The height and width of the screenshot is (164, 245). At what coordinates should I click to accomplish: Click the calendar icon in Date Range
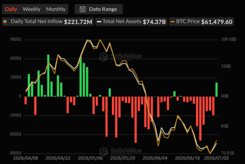click(x=83, y=9)
